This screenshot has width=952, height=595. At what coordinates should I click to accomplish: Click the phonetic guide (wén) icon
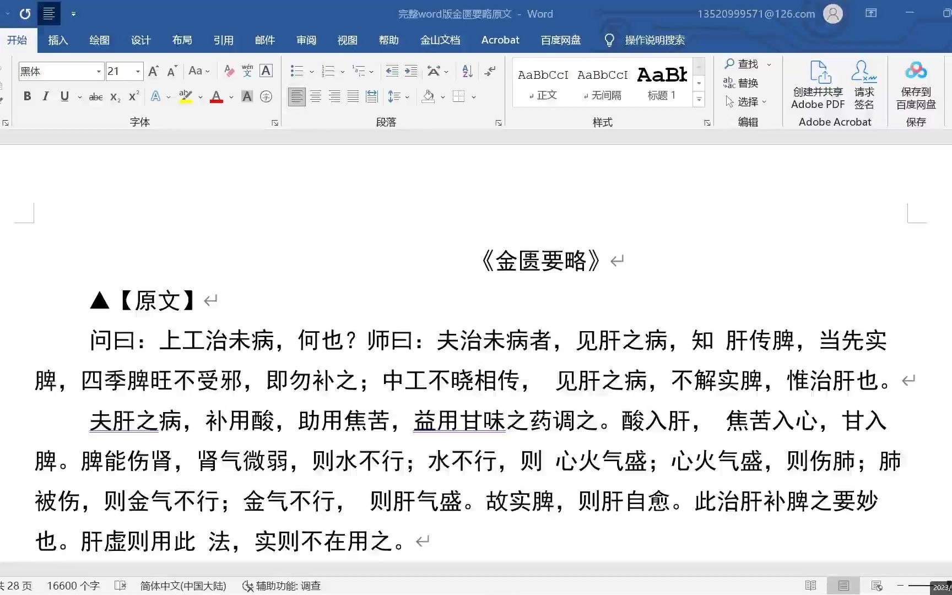point(247,71)
